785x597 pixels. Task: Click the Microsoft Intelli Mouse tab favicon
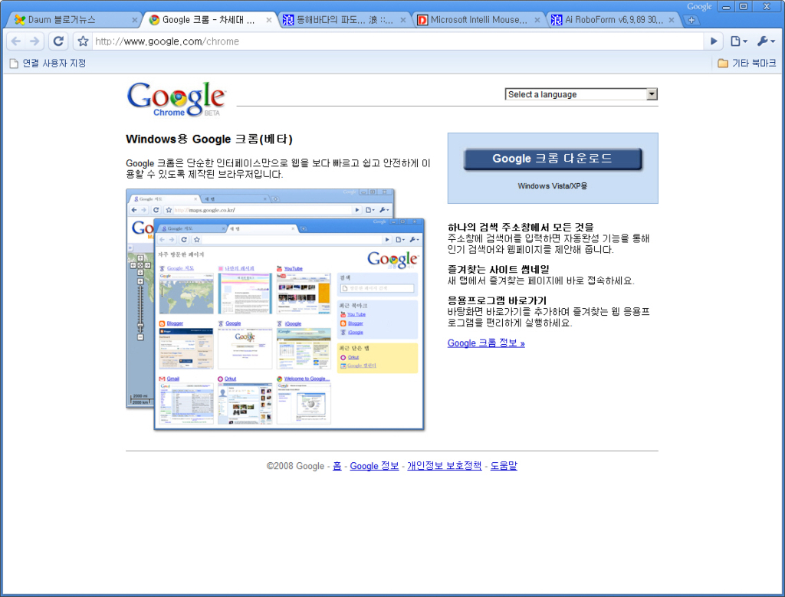(x=423, y=20)
